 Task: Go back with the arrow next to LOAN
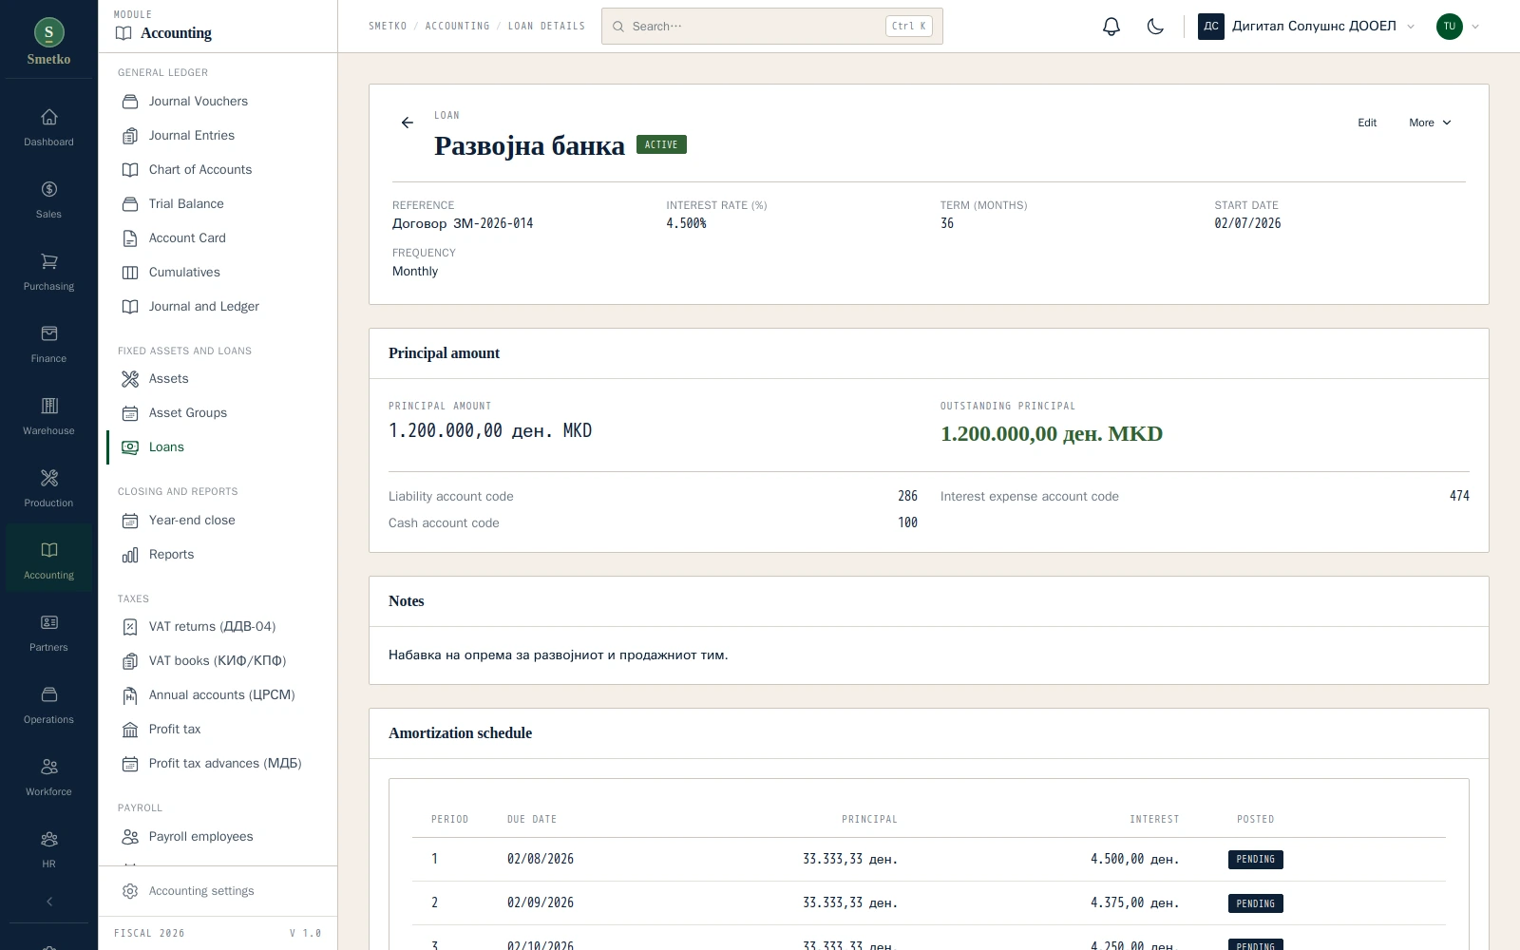point(408,123)
